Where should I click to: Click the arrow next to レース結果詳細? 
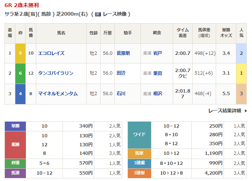(x=246, y=110)
